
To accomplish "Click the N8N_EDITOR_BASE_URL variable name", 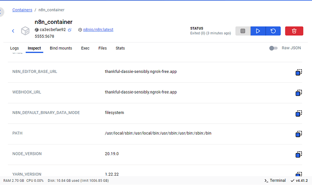I will click(x=35, y=72).
